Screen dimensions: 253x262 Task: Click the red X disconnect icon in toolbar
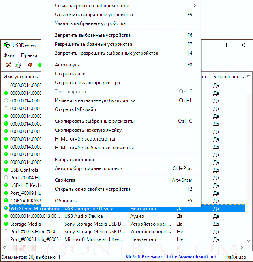8,65
